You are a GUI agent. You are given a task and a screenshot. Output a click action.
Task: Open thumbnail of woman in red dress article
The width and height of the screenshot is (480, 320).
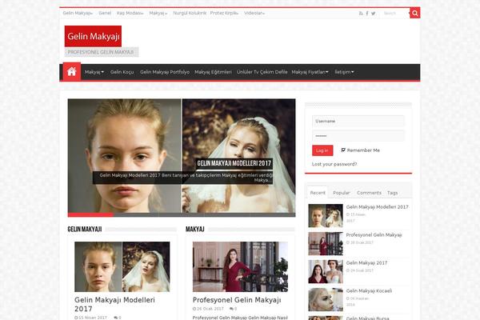click(x=240, y=266)
